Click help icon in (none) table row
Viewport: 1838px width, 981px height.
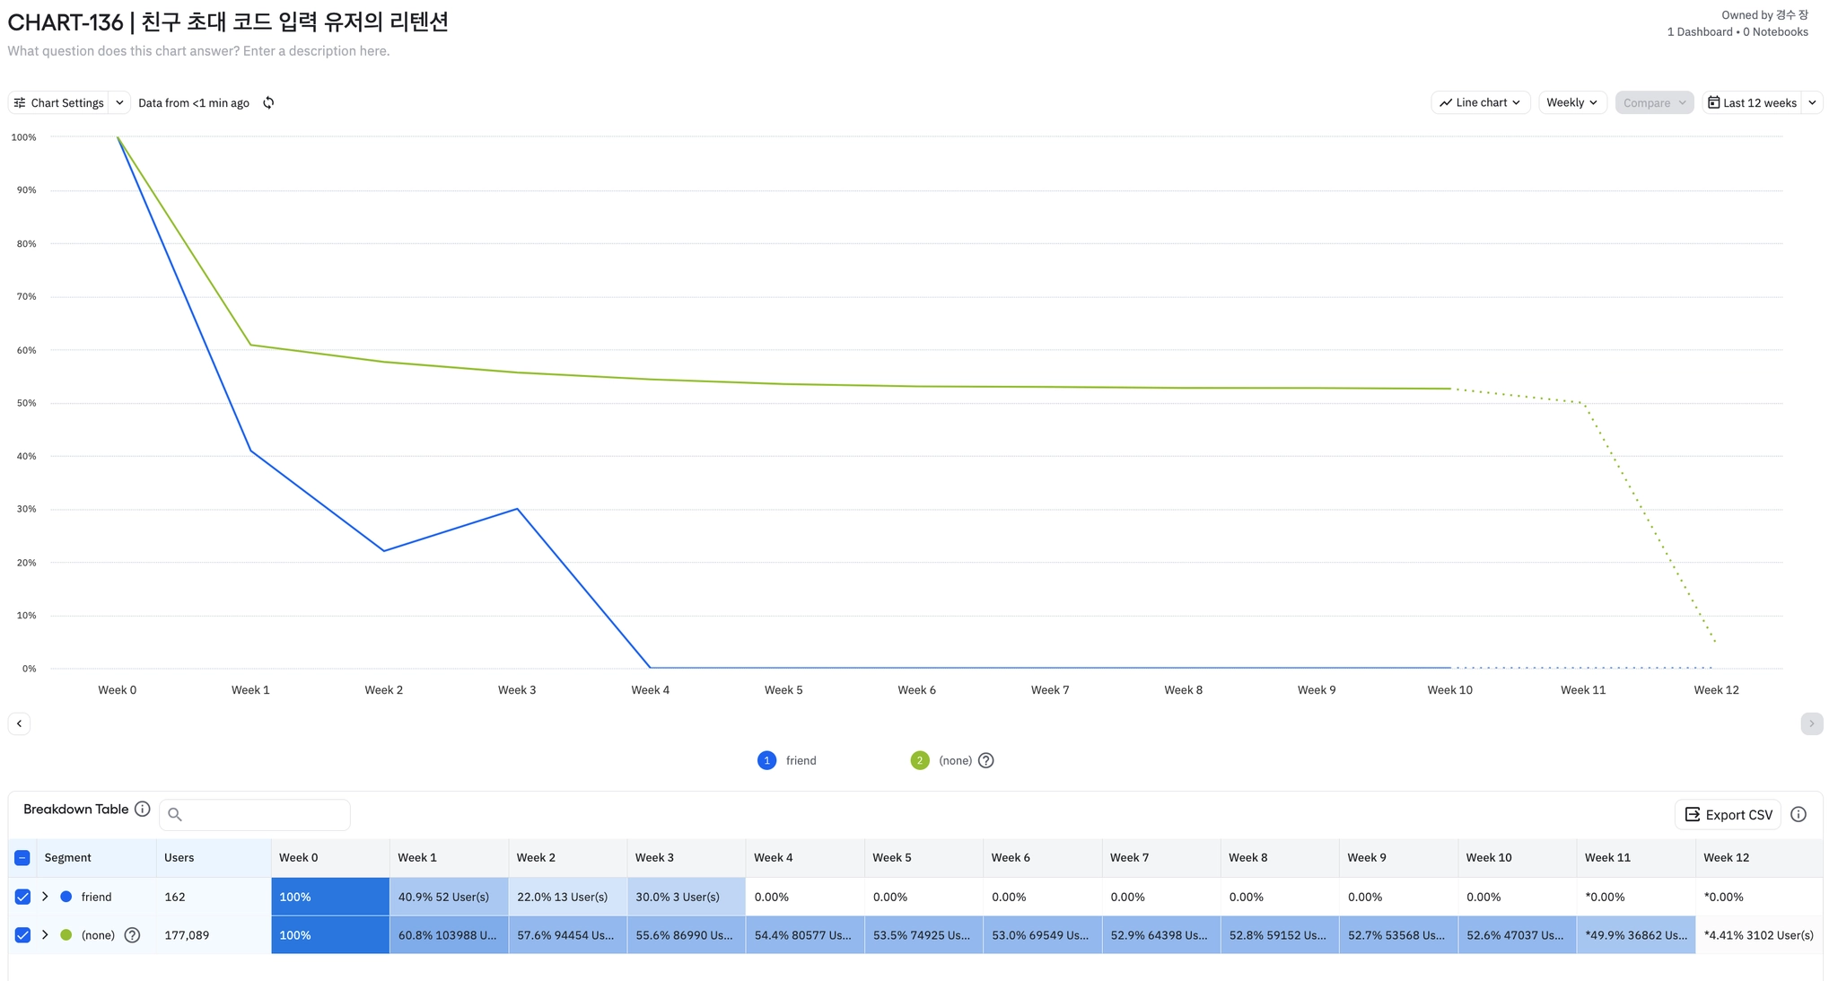pos(132,935)
